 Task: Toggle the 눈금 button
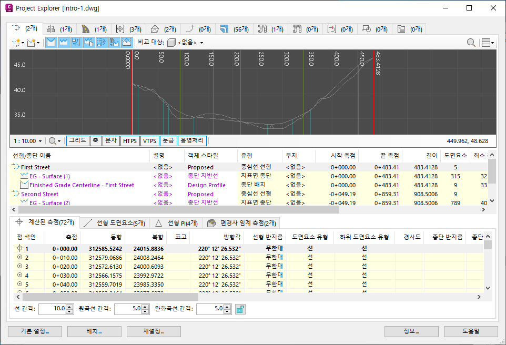168,141
